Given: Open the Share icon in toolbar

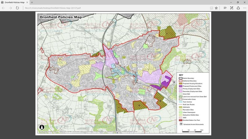Looking at the screenshot, I should 238,8.
